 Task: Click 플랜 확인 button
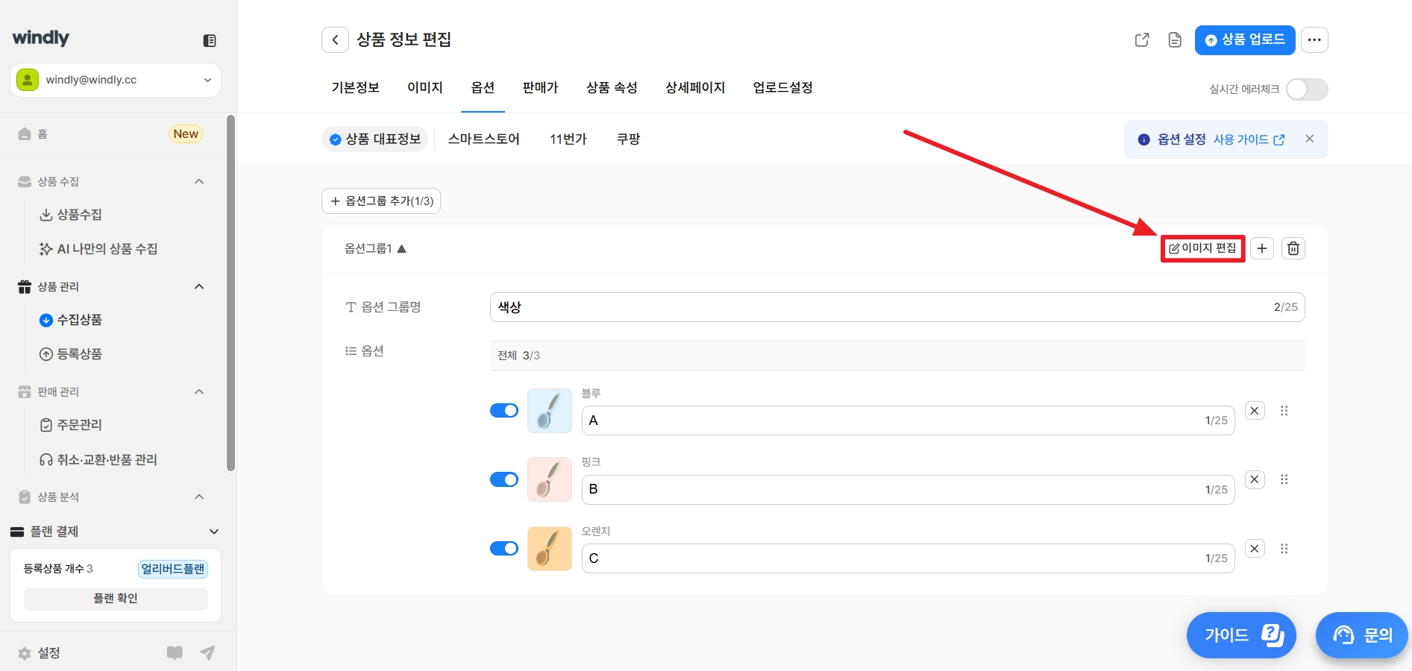tap(116, 599)
